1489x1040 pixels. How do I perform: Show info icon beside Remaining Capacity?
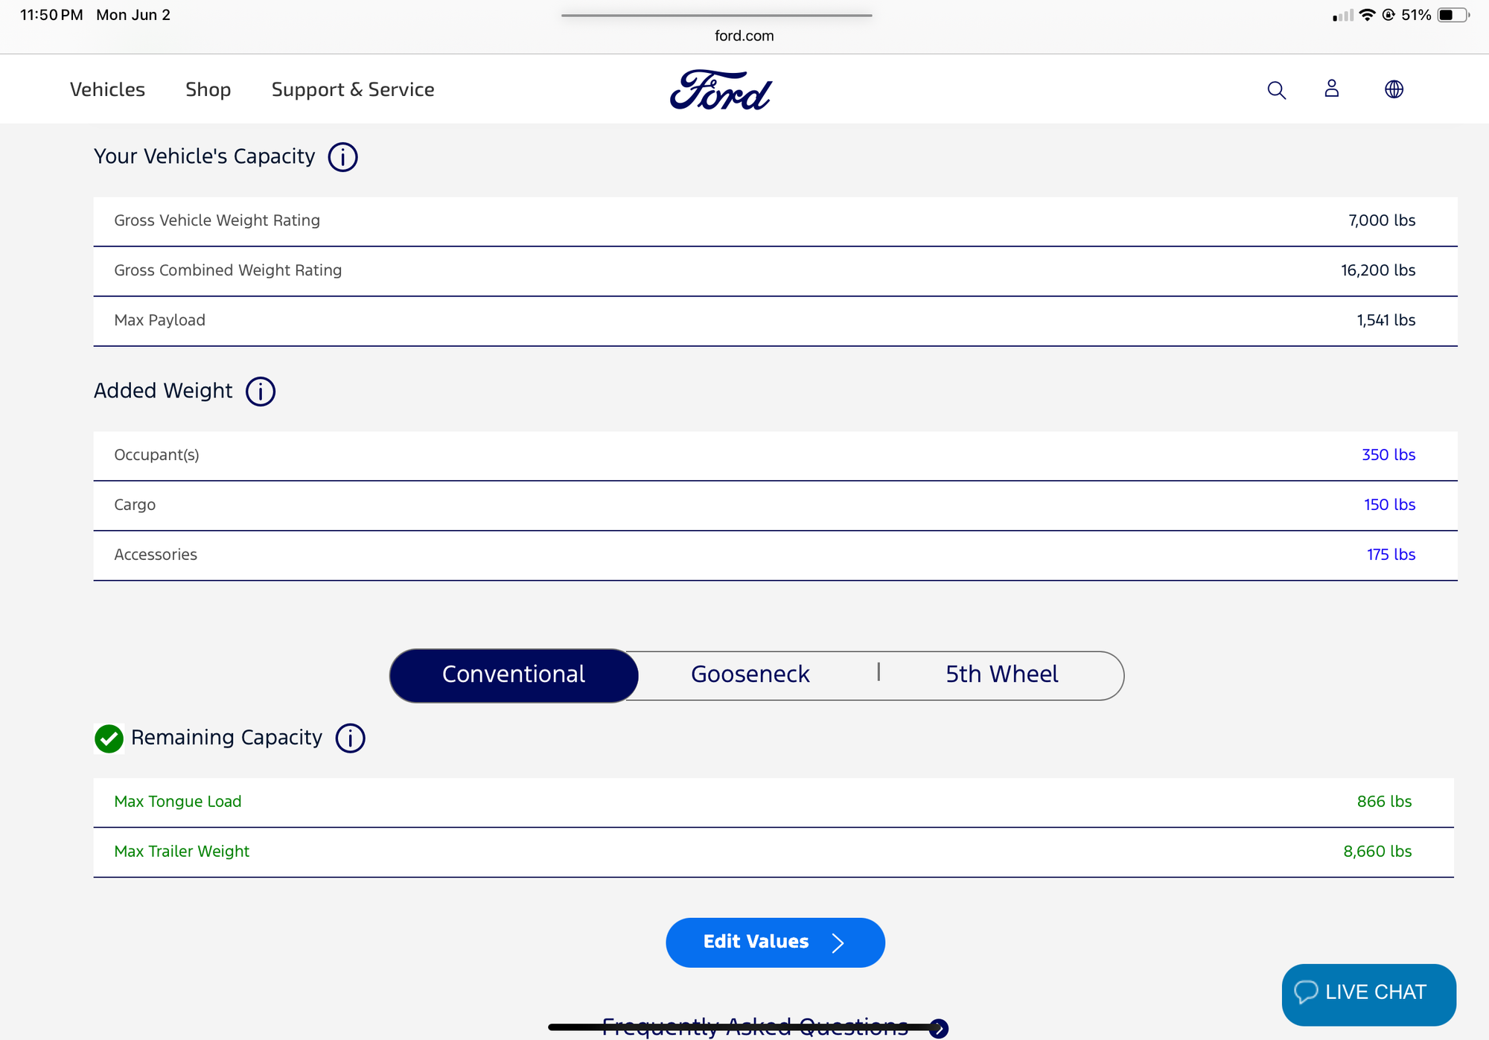(x=350, y=738)
